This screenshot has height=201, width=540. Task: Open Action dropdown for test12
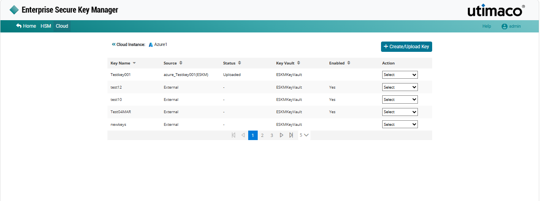click(x=400, y=87)
